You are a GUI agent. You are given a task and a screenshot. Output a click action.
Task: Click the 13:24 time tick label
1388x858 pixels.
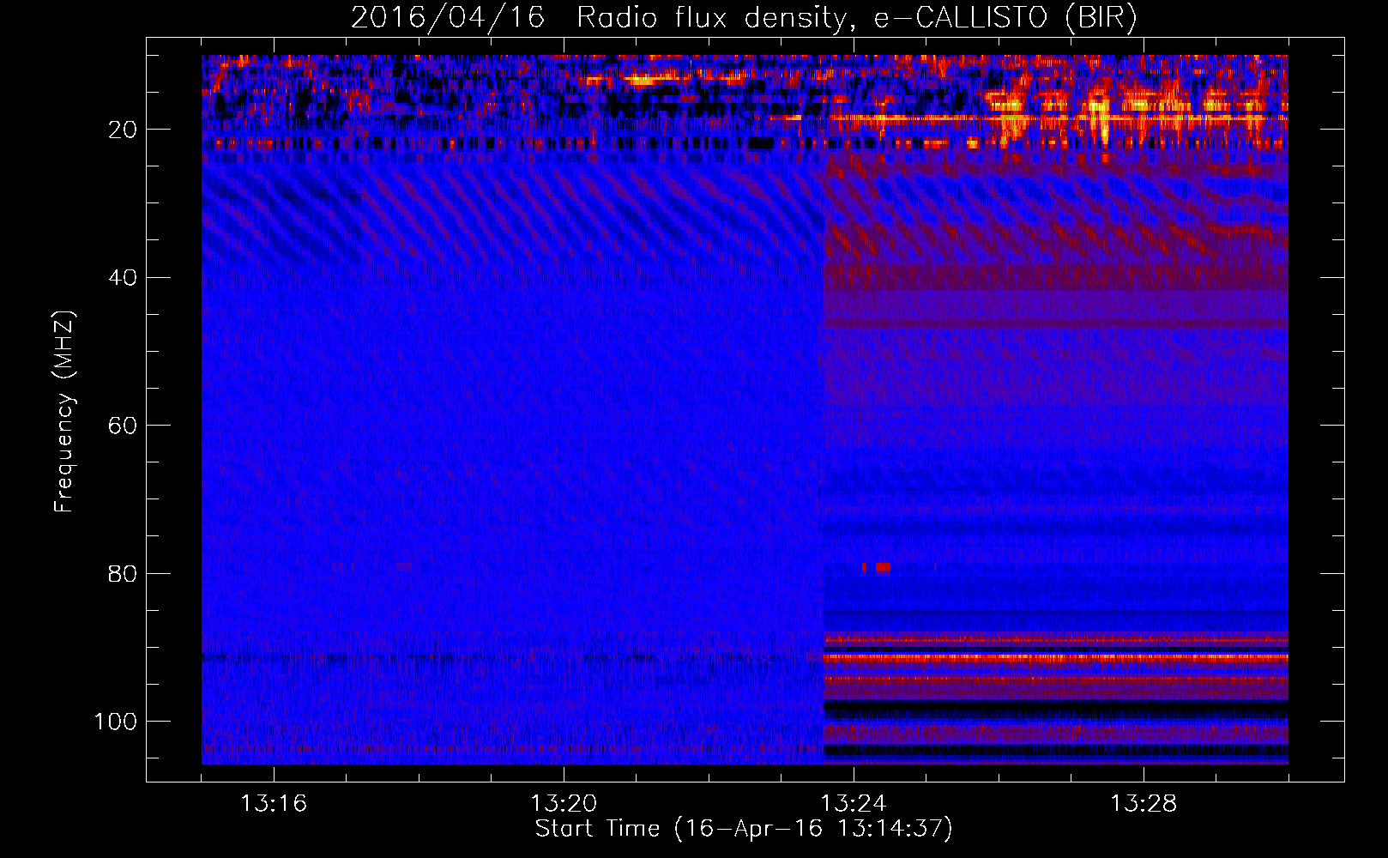[x=854, y=804]
